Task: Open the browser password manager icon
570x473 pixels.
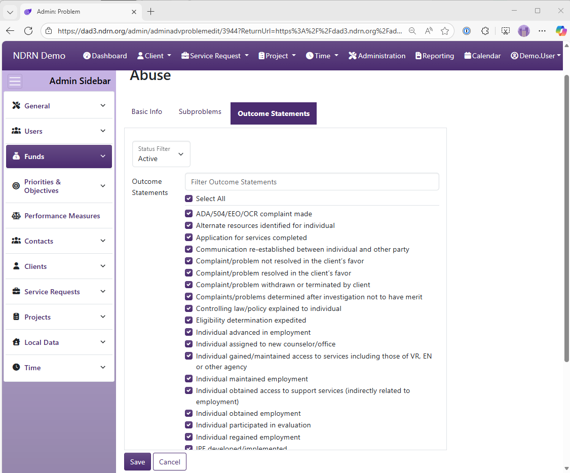Action: (x=467, y=31)
